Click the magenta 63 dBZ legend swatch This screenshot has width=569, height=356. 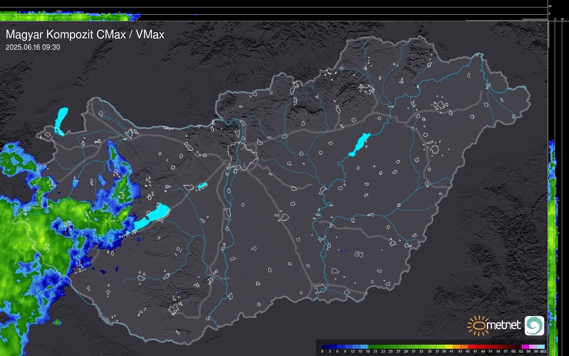pyautogui.click(x=525, y=347)
